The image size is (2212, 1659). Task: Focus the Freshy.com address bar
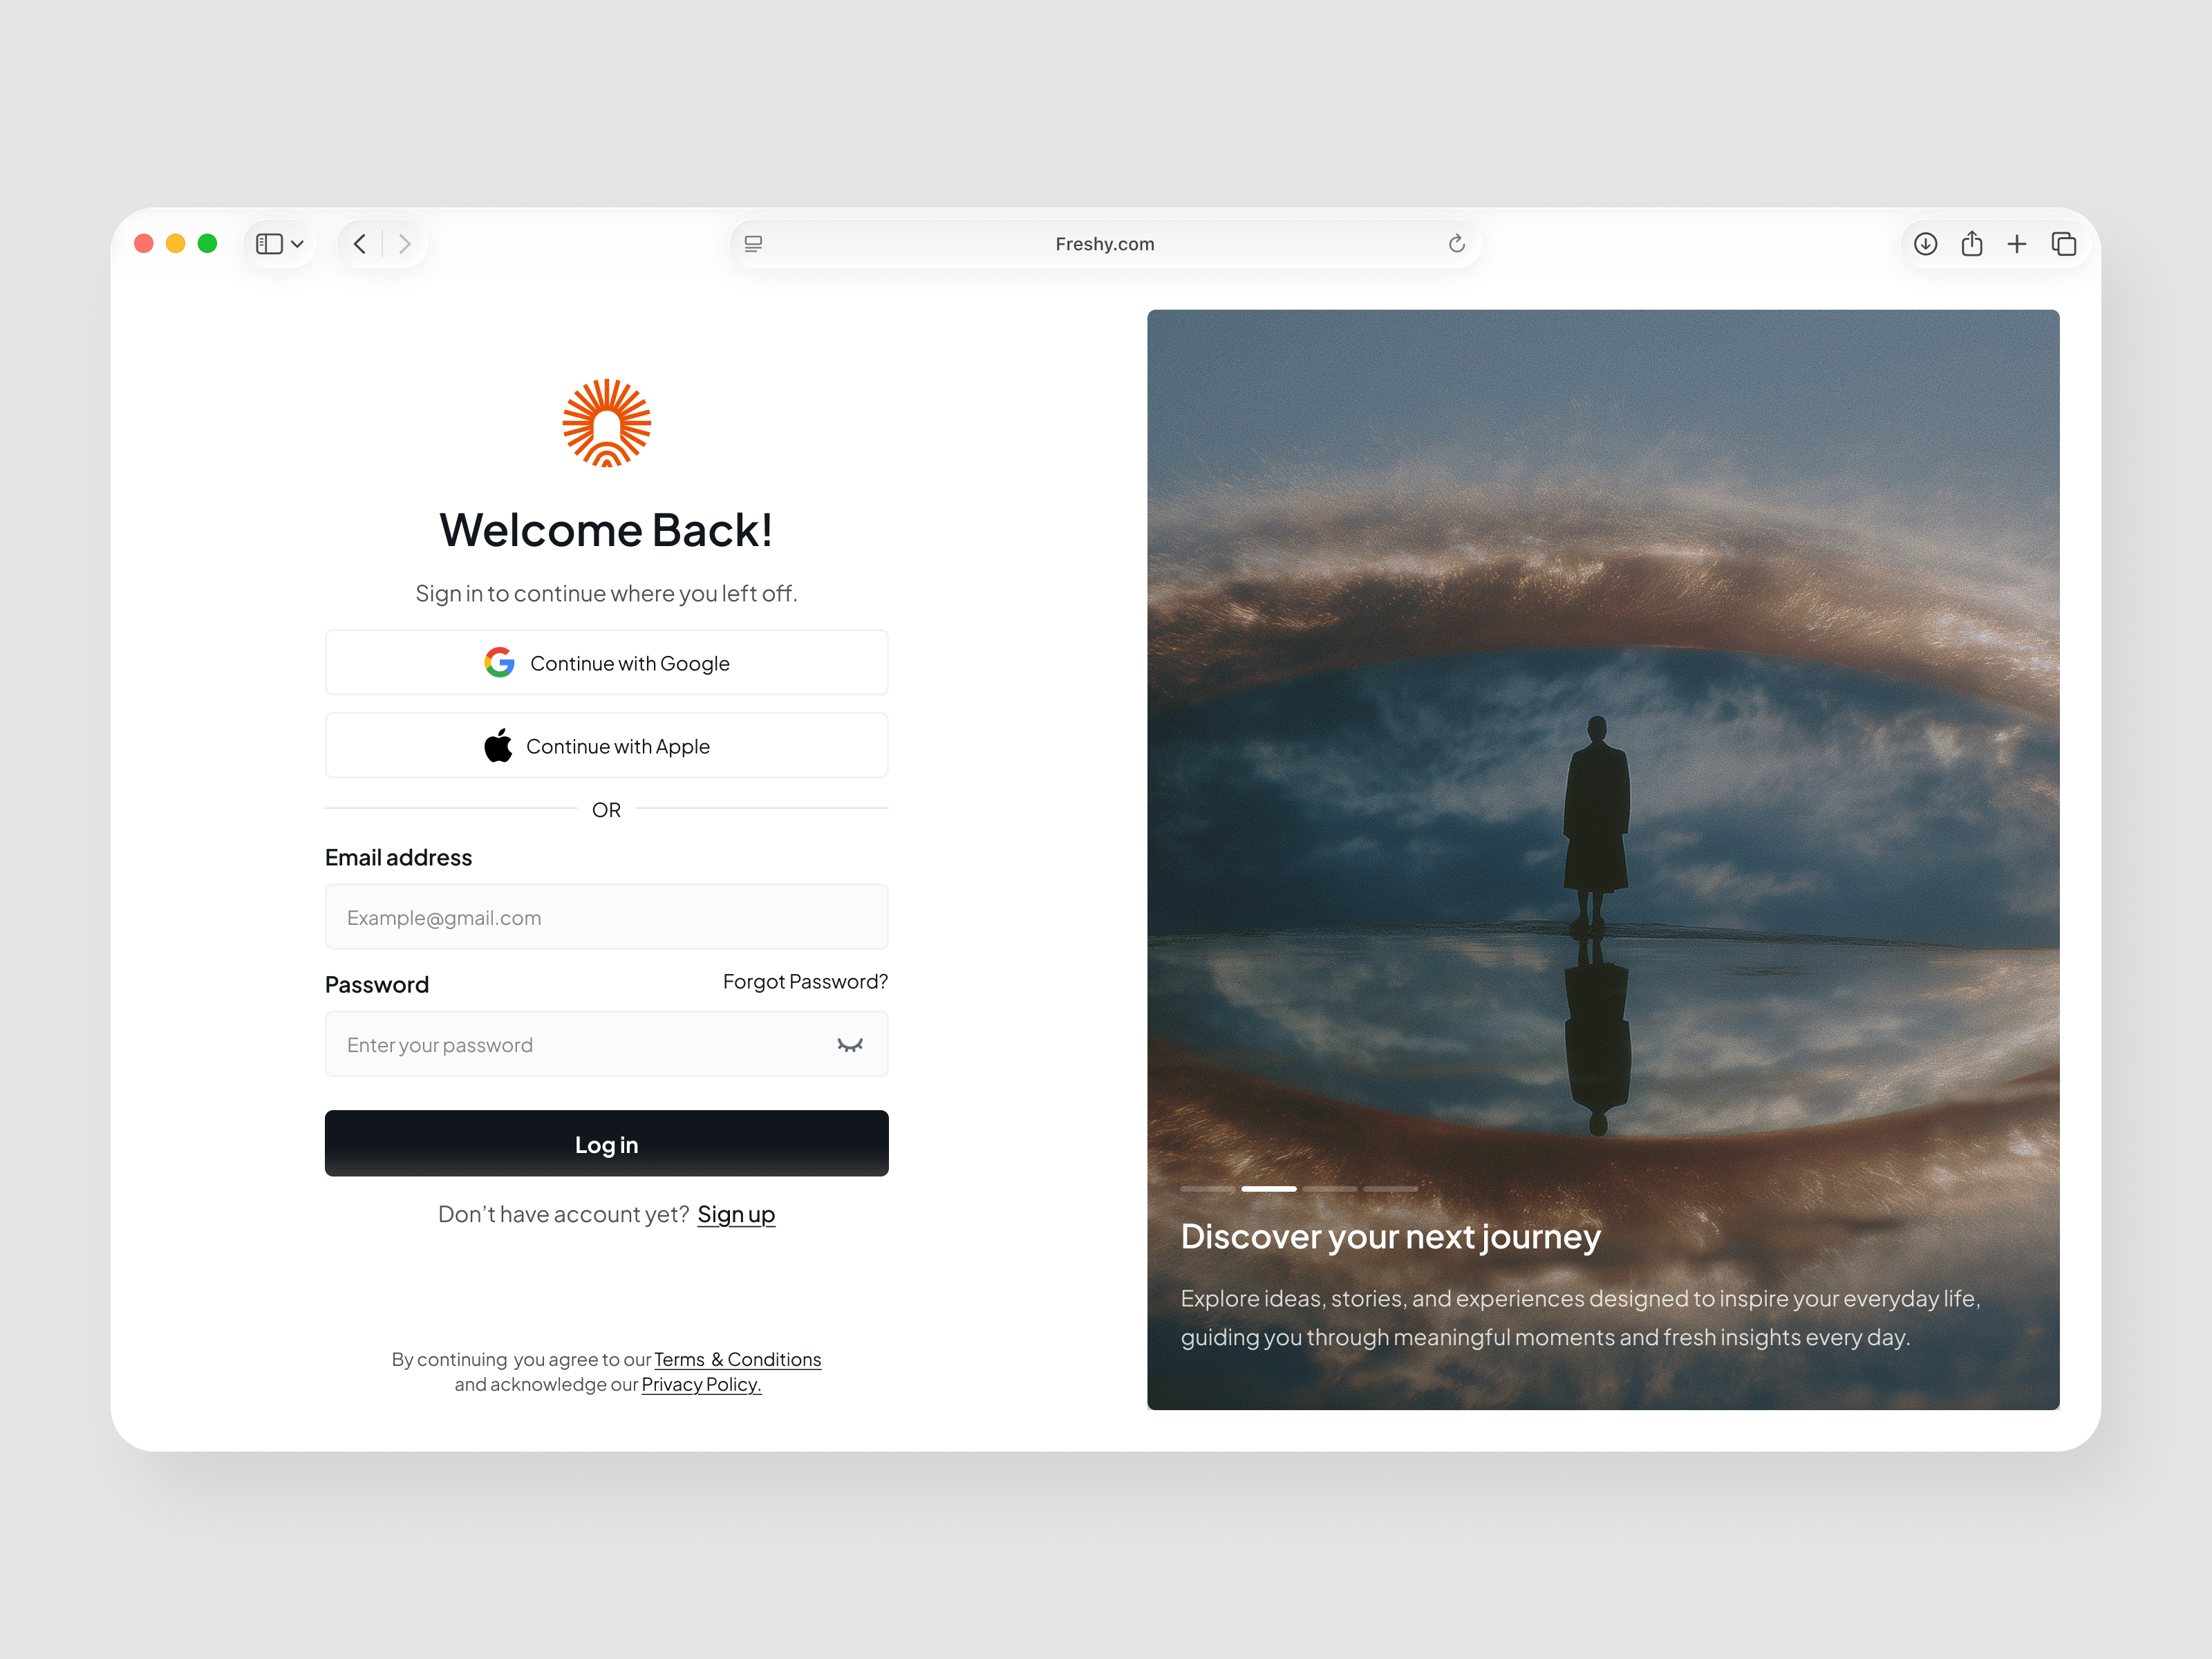[x=1105, y=244]
